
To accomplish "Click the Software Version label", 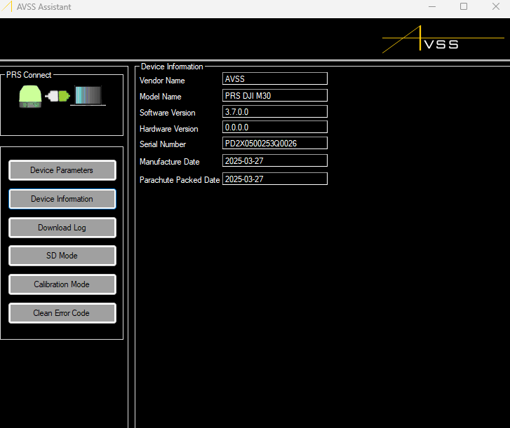I will (168, 113).
